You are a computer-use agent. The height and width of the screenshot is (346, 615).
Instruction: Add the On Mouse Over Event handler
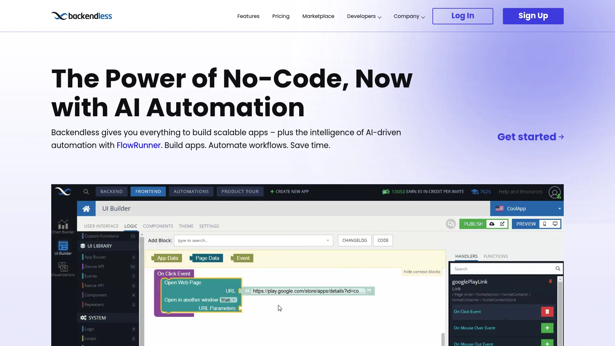[x=547, y=328]
